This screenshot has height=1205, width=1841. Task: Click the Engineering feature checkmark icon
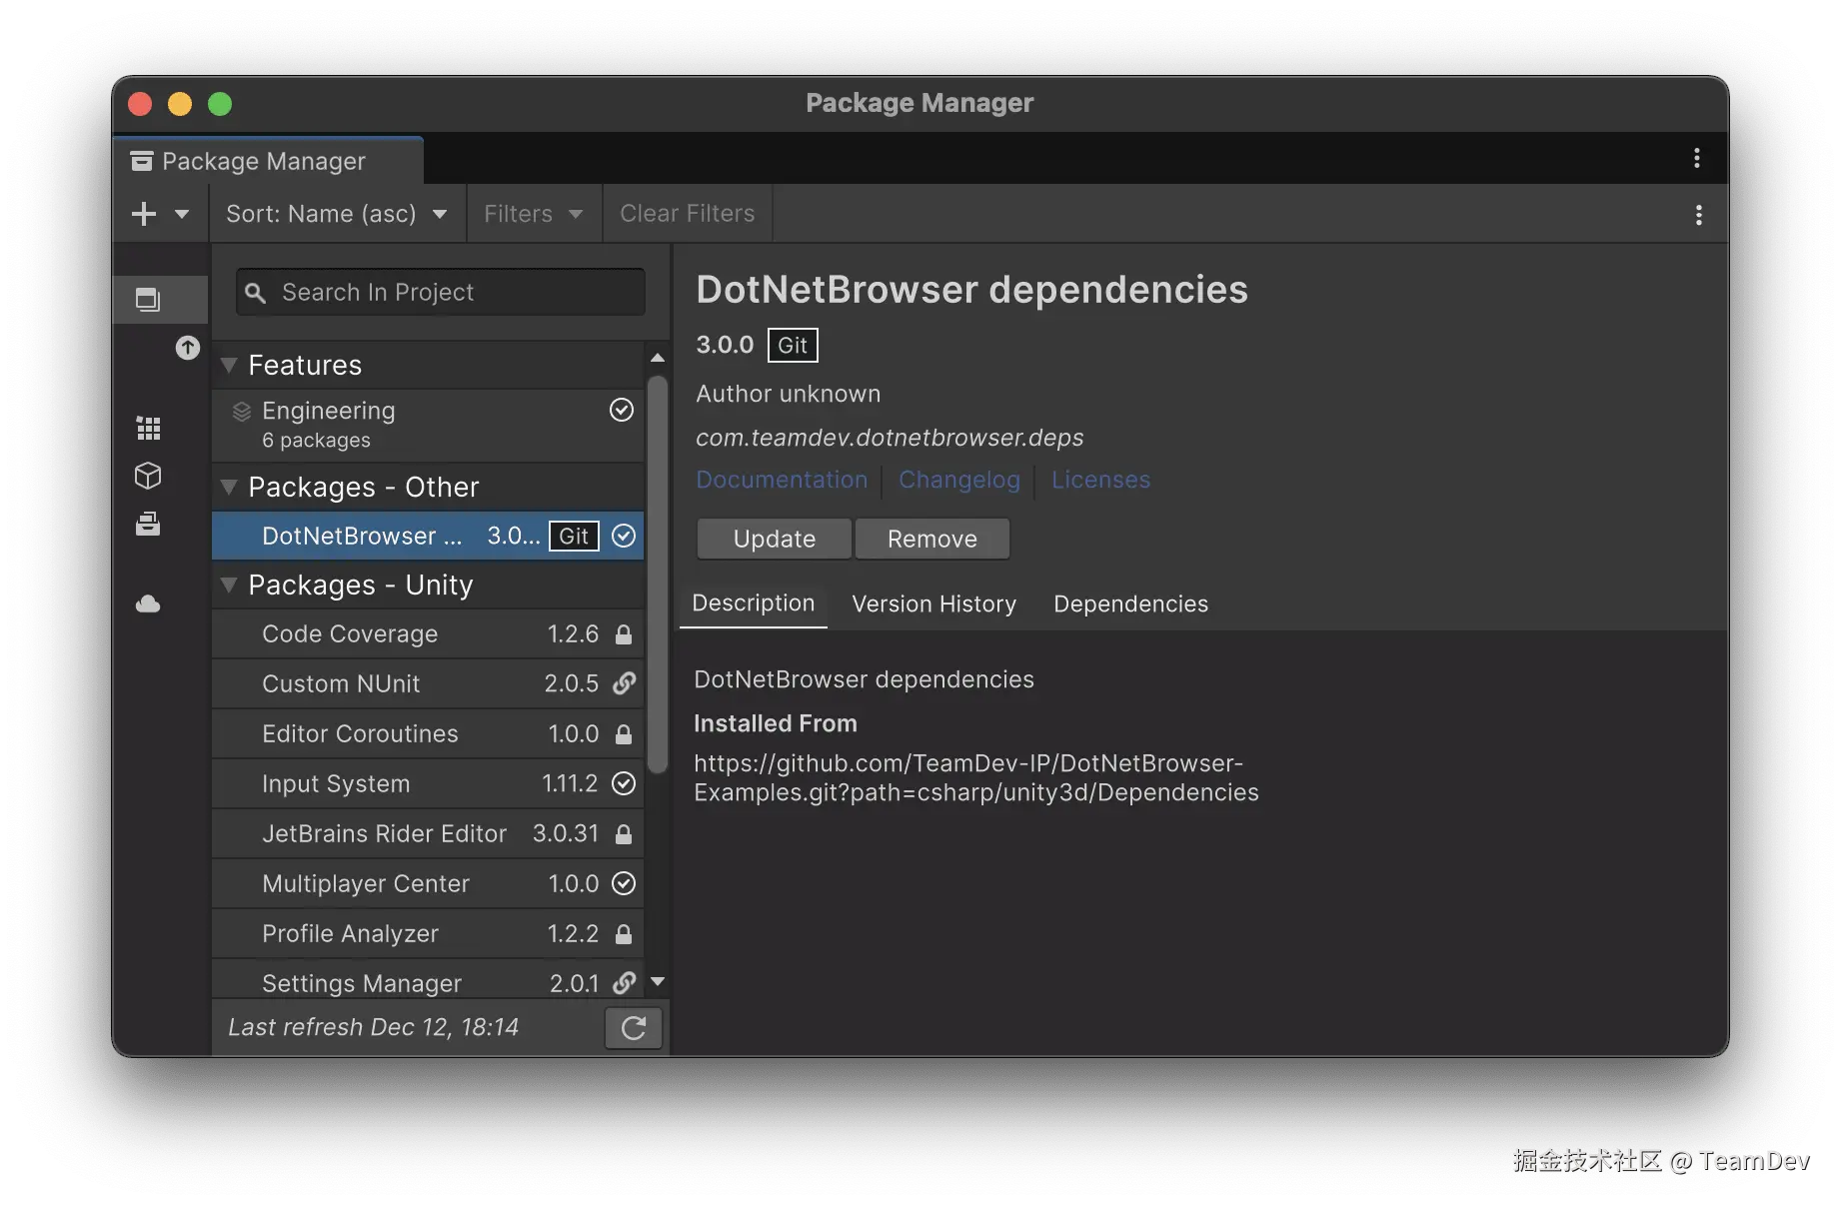pyautogui.click(x=621, y=410)
